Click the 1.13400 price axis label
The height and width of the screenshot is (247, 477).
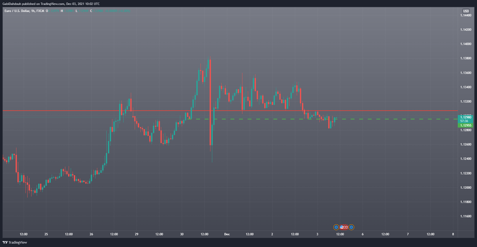click(466, 87)
